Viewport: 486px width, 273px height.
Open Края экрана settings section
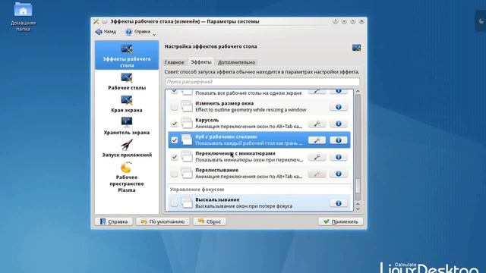[127, 104]
